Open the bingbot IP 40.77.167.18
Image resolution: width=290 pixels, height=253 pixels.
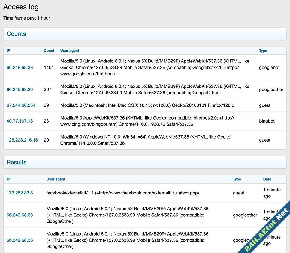pyautogui.click(x=20, y=121)
